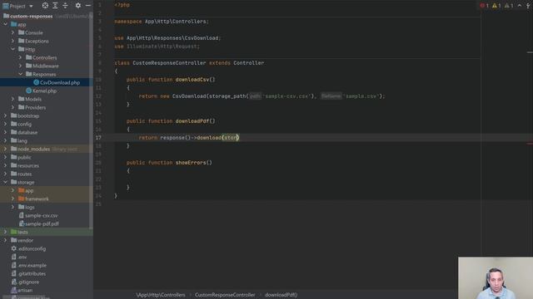Viewport: 533px width, 299px height.
Task: Collapse the Http folder
Action: point(13,49)
